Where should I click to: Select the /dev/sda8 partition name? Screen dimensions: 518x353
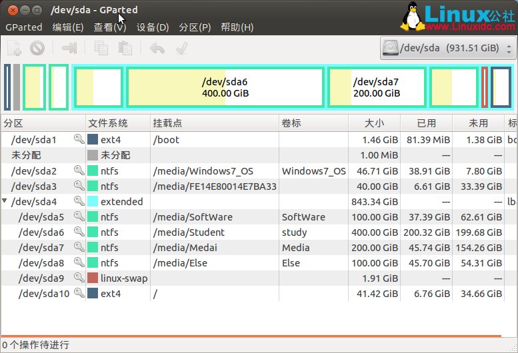click(x=41, y=262)
